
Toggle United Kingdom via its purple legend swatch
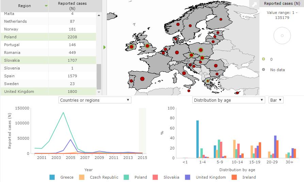pyautogui.click(x=188, y=177)
